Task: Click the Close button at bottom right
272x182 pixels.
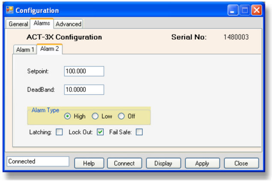Action: [241, 163]
